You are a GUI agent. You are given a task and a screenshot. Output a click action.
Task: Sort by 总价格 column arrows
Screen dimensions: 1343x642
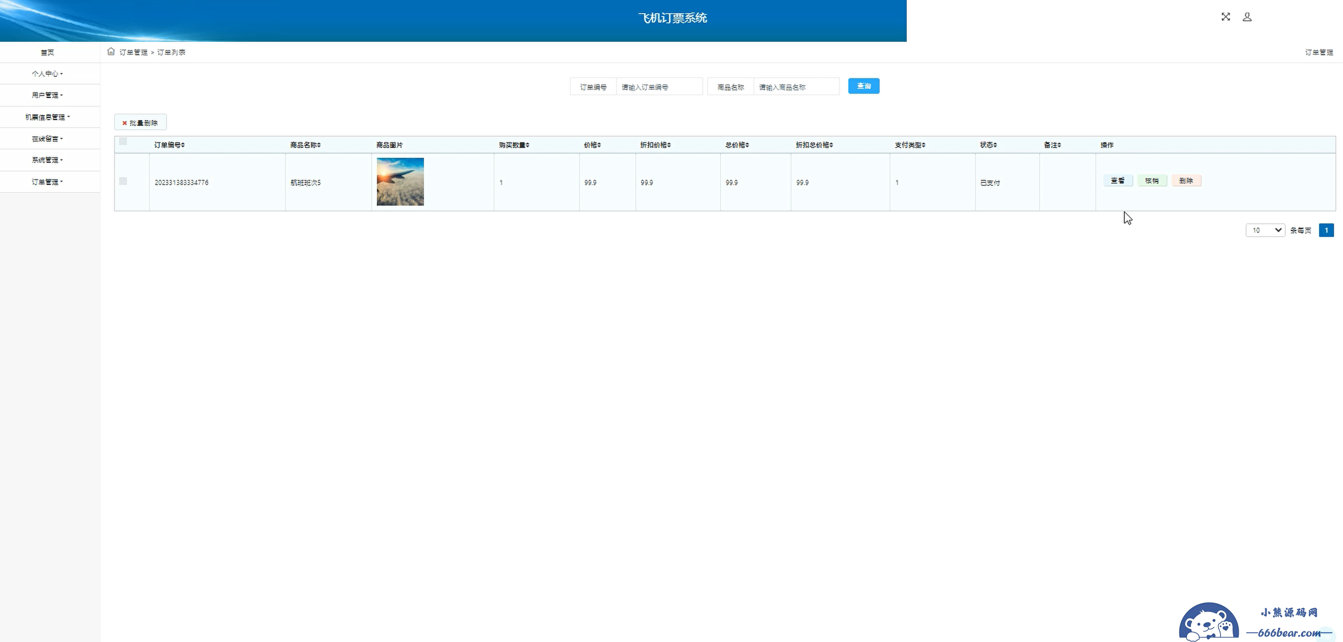pos(747,145)
